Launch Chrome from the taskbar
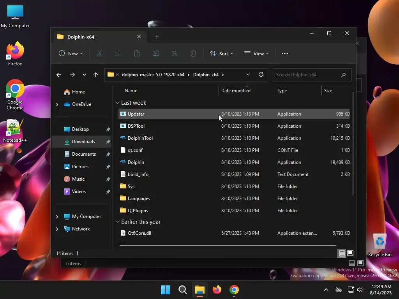Viewport: 399px width, 299px height. pos(234,290)
